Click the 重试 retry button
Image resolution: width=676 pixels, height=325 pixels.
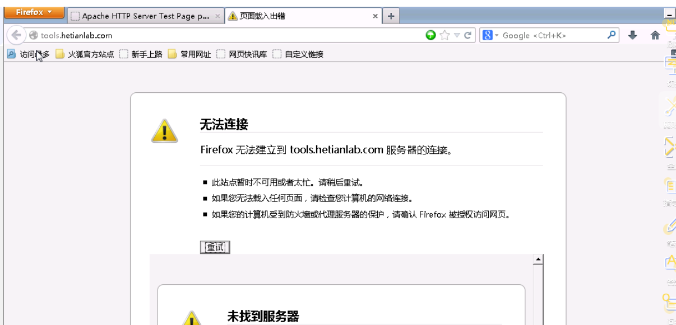click(215, 247)
